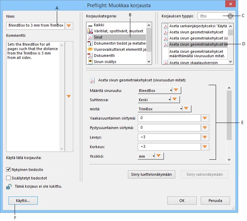Click Siirry vakionäkymään button

click(x=204, y=174)
